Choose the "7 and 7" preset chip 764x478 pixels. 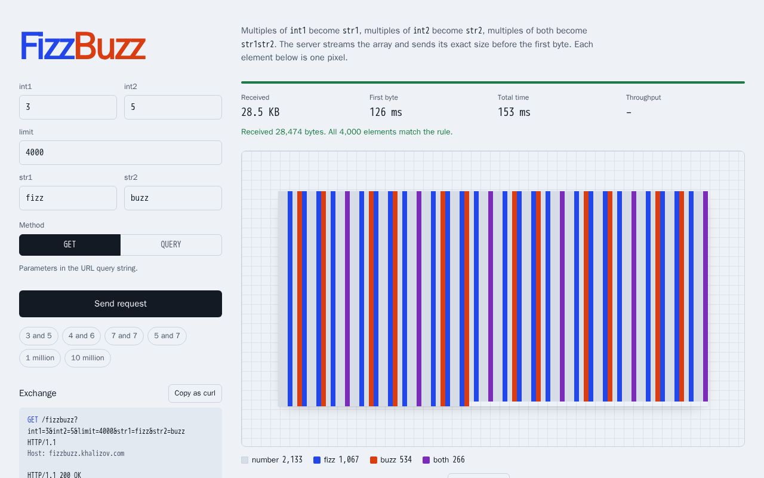[124, 336]
